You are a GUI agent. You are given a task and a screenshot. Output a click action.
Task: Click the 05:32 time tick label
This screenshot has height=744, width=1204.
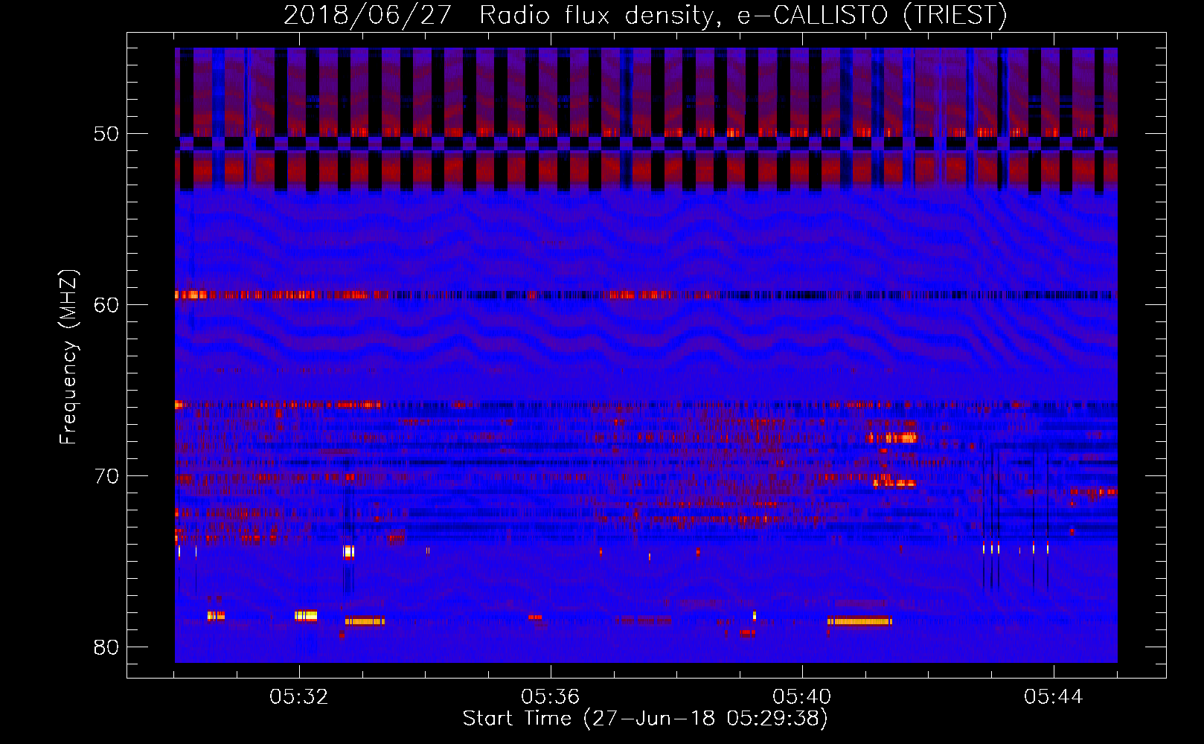[x=299, y=697]
